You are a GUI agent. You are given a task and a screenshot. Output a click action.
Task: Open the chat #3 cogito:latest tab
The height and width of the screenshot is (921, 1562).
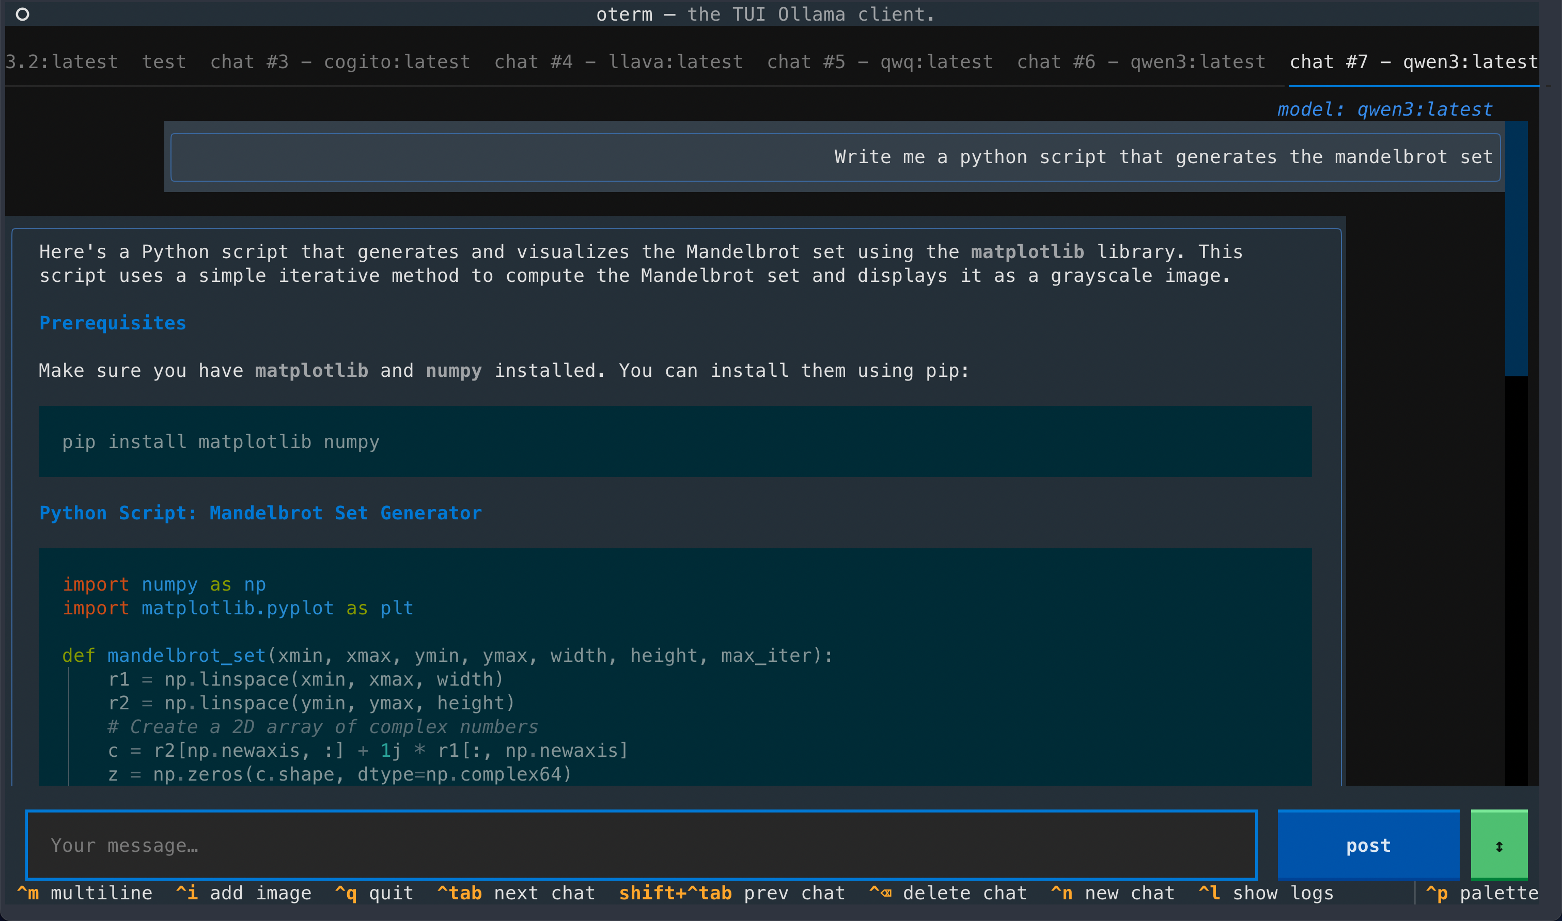tap(339, 61)
